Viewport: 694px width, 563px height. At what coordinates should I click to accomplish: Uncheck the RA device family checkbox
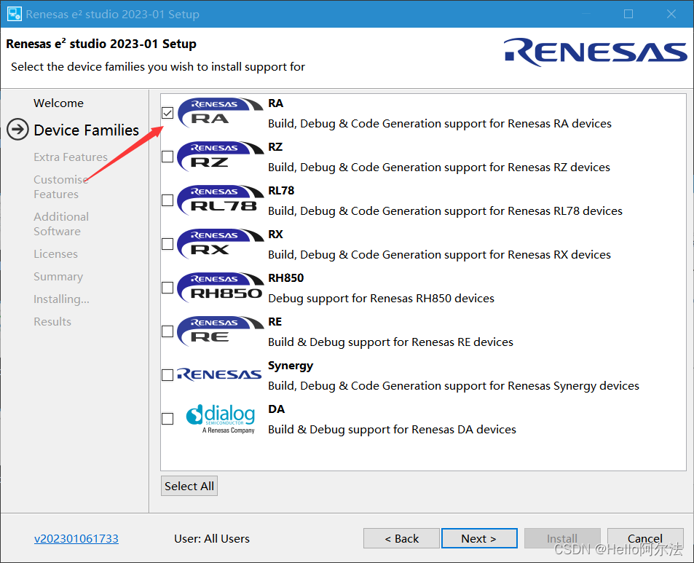pos(167,113)
